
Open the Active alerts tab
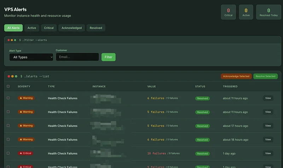point(32,28)
